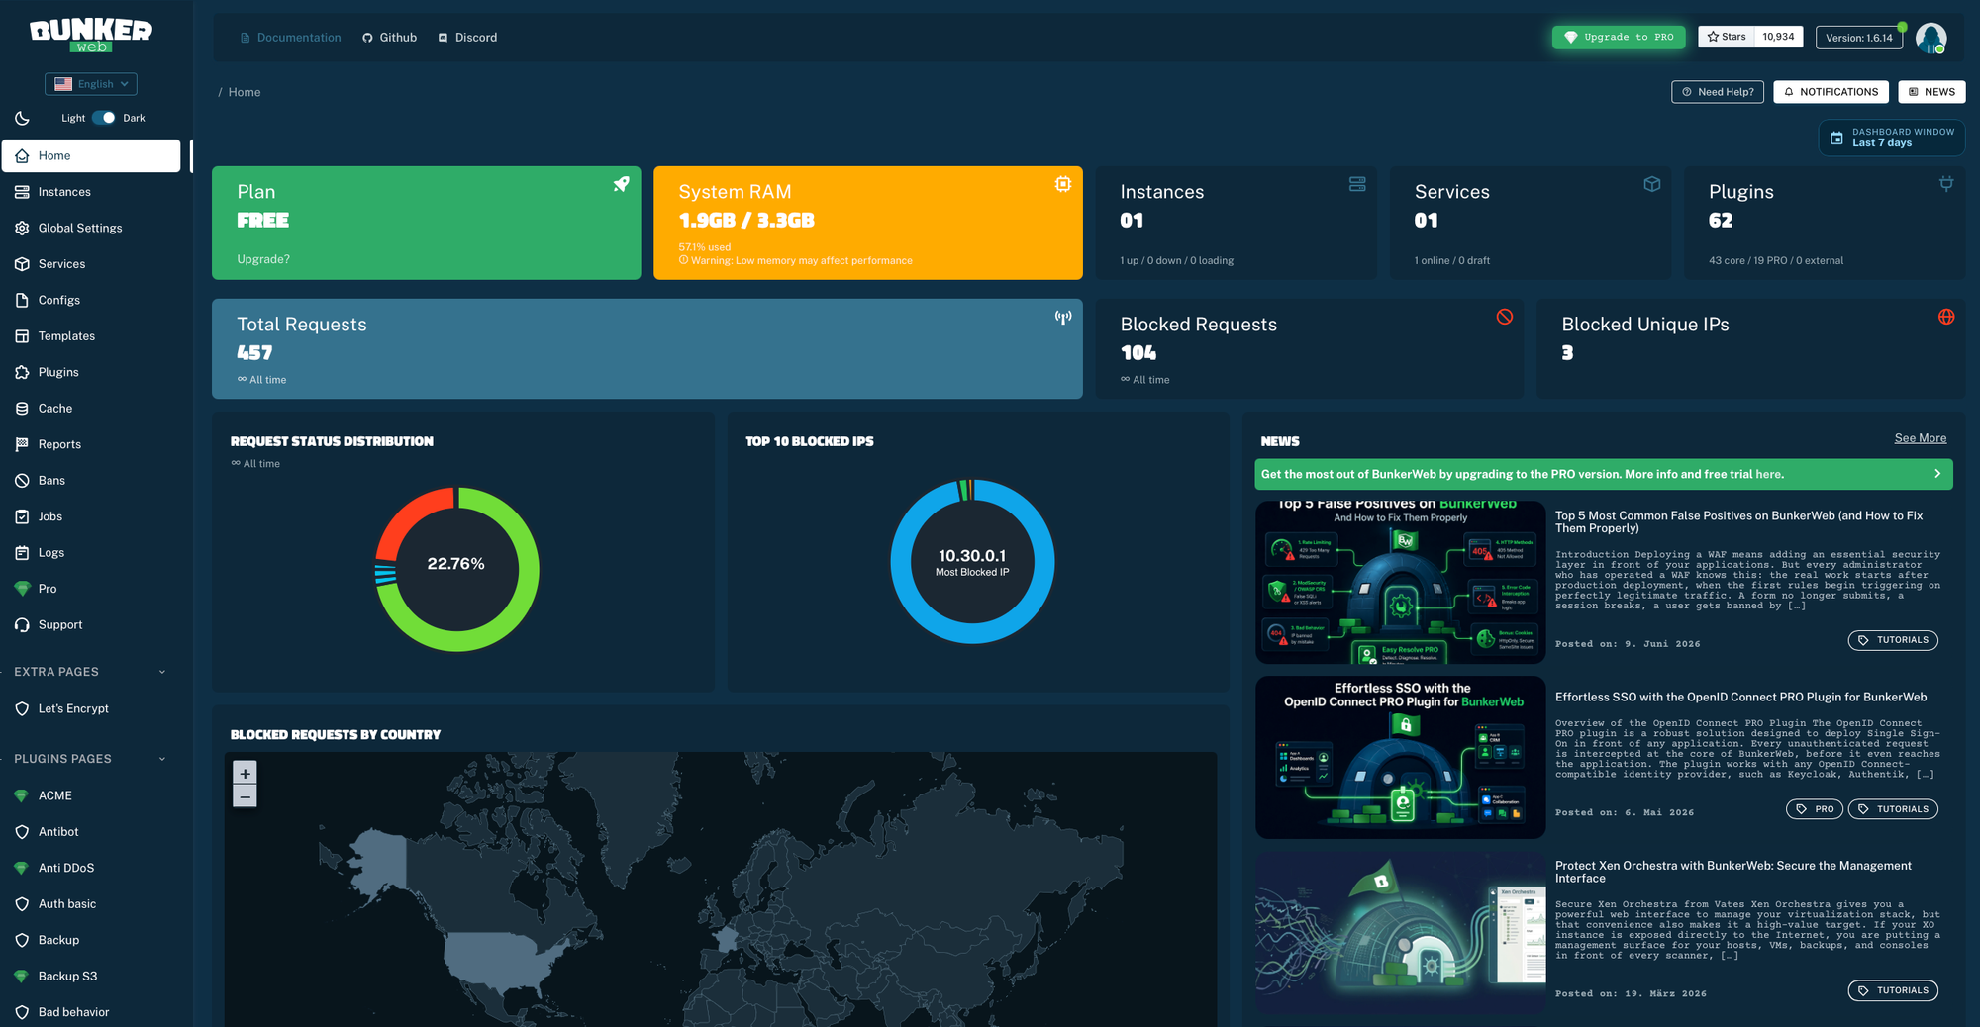This screenshot has height=1027, width=1980.
Task: Click the globe icon on Blocked Unique IPs
Action: [1945, 317]
